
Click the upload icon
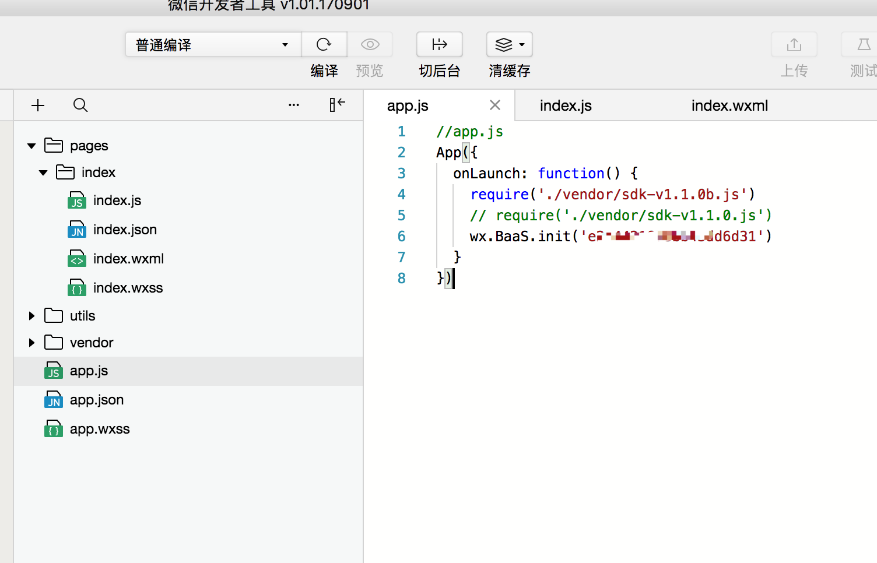tap(794, 45)
